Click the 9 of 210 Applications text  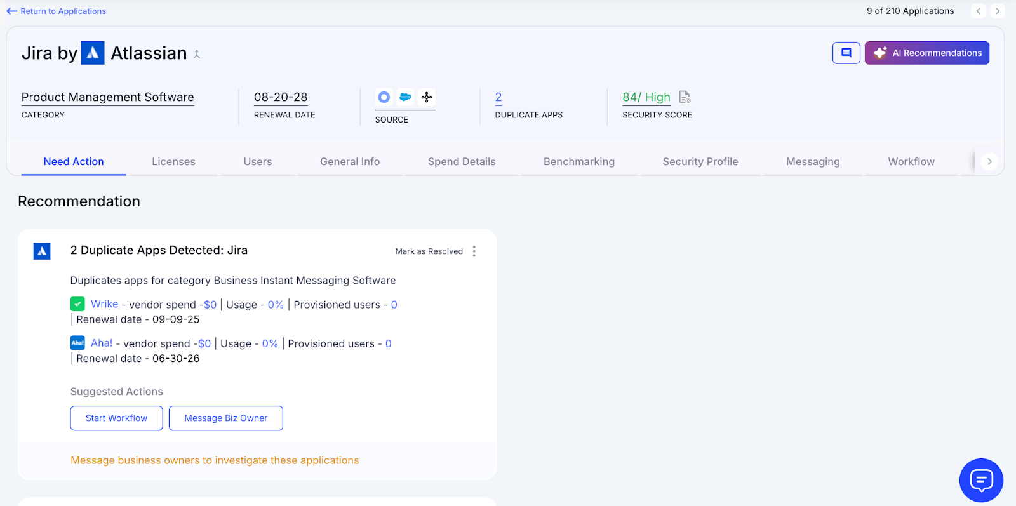click(910, 11)
